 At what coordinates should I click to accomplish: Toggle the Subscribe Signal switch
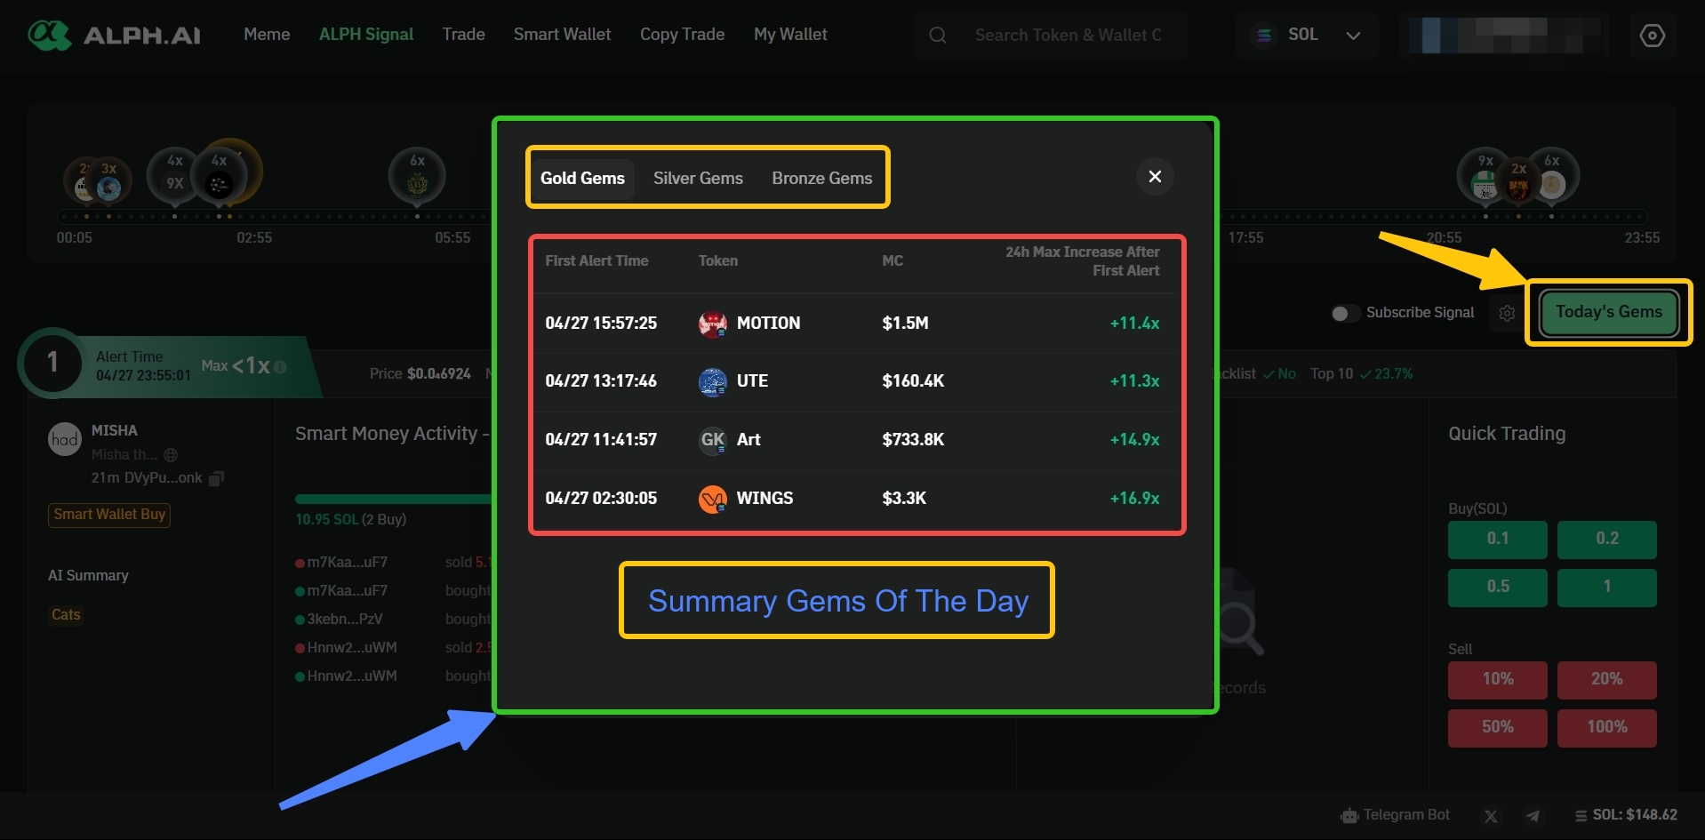[1344, 313]
